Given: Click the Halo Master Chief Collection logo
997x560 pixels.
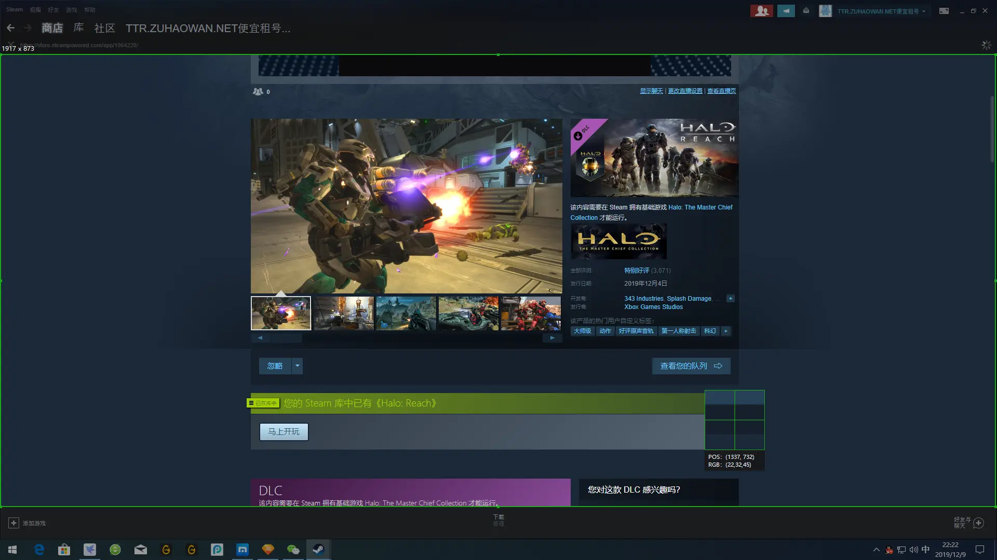Looking at the screenshot, I should click(618, 241).
